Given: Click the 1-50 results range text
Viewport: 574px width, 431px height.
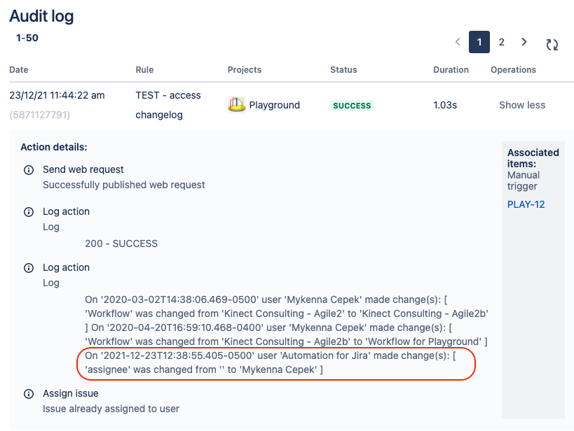Looking at the screenshot, I should (x=27, y=38).
